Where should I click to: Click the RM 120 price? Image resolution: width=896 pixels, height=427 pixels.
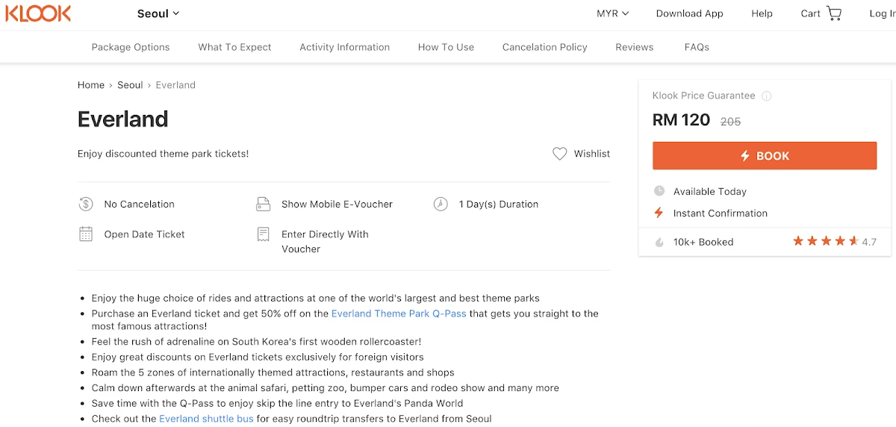(x=681, y=120)
